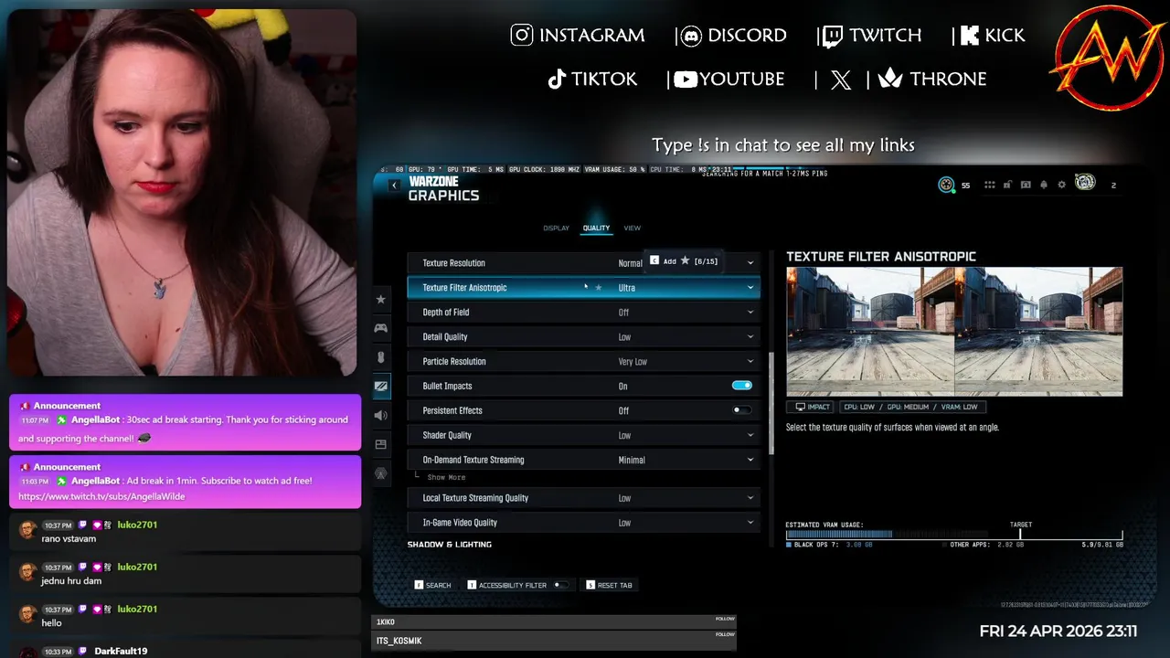Screen dimensions: 1170x658
Task: Open the notifications bell icon
Action: click(x=1044, y=185)
